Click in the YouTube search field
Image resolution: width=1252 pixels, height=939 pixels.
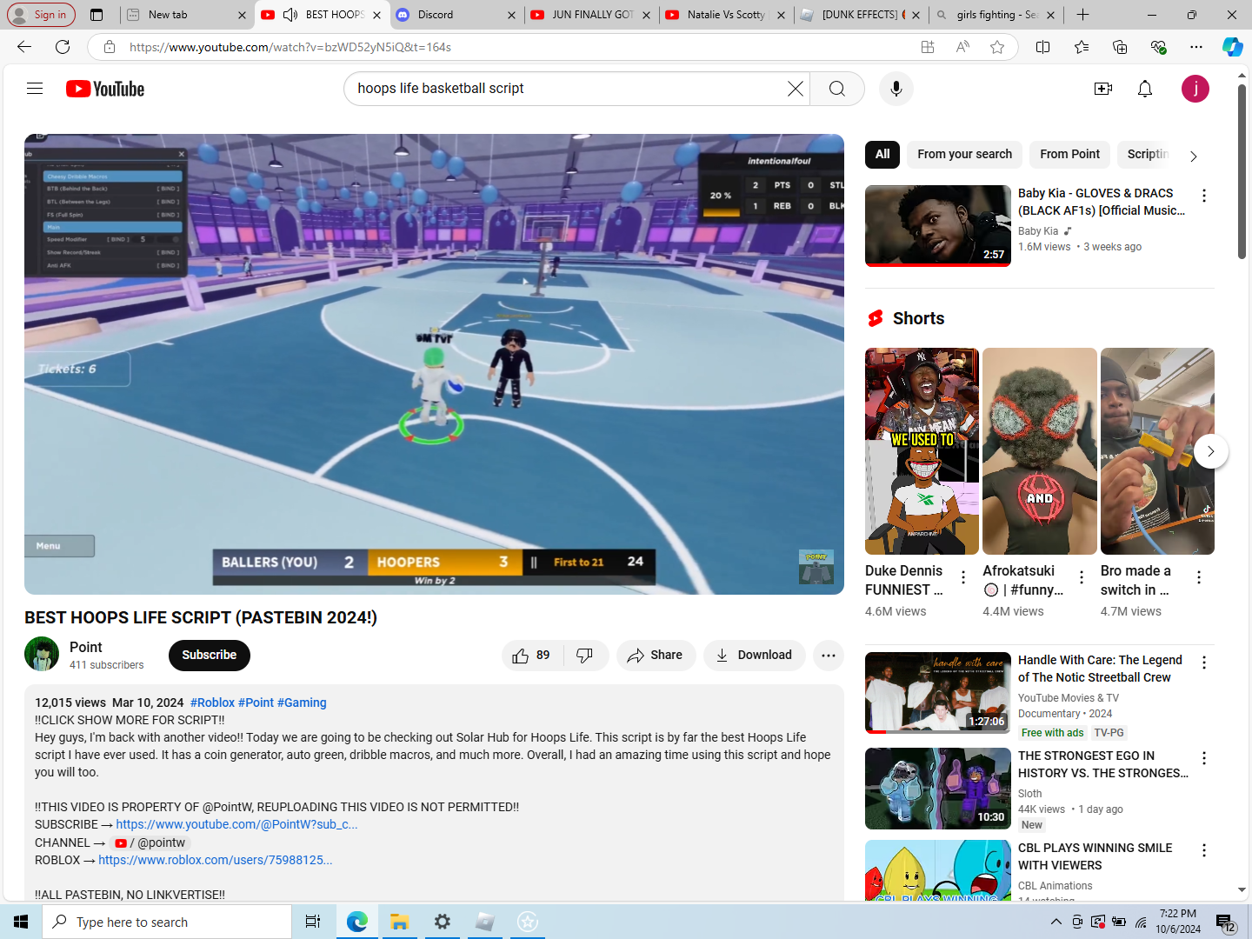pyautogui.click(x=565, y=89)
